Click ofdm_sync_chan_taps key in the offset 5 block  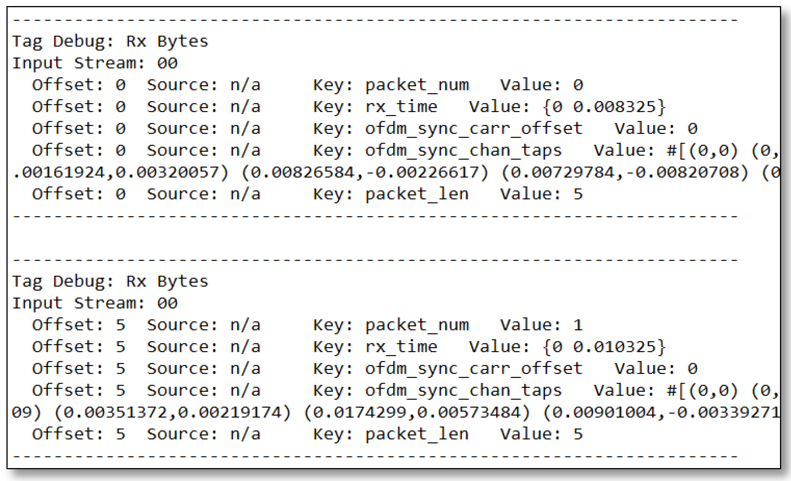tap(463, 391)
